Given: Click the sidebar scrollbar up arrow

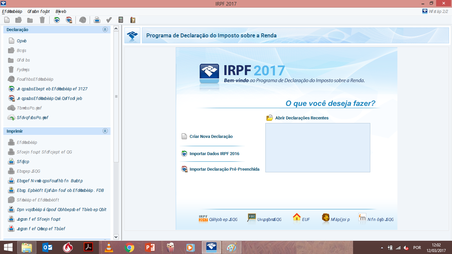Looking at the screenshot, I should [116, 29].
